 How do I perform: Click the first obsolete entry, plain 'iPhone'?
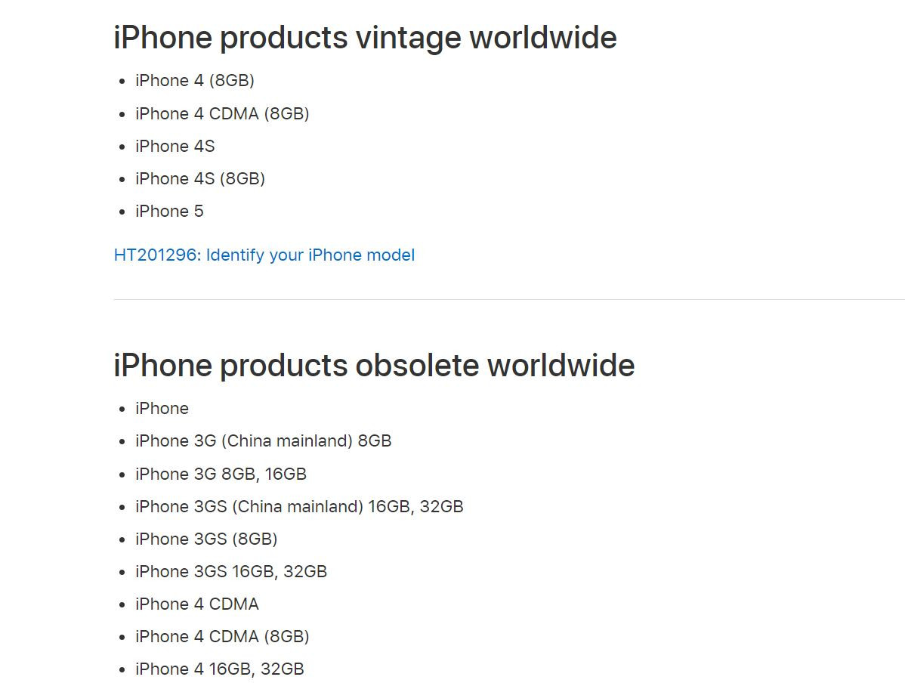pyautogui.click(x=162, y=409)
